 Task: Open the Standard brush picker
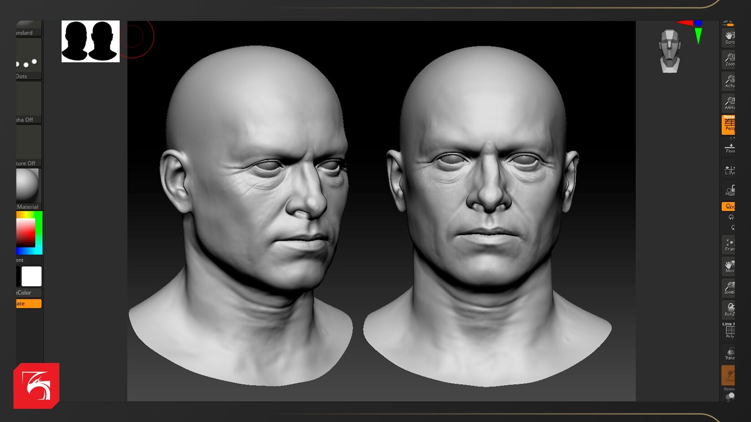(28, 28)
